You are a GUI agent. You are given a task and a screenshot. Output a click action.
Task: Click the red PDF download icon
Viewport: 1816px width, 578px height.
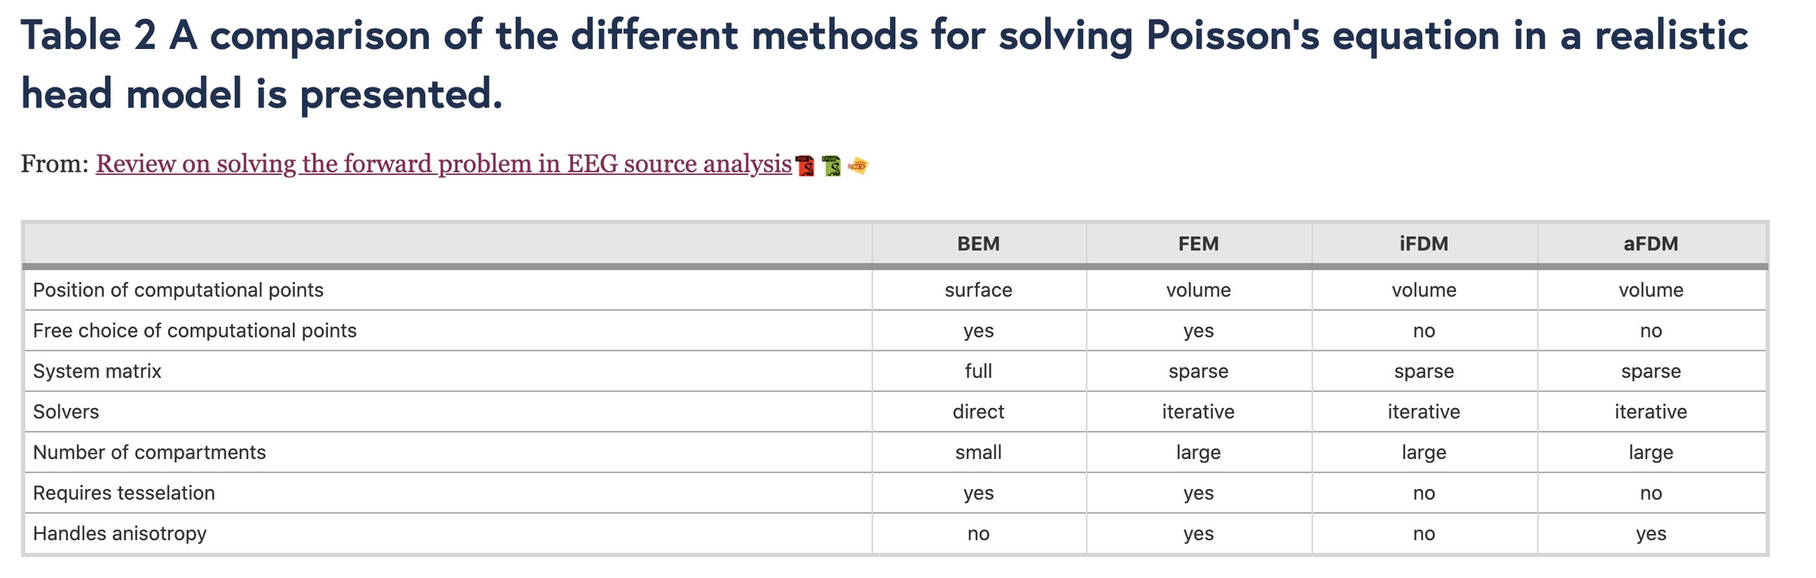click(x=806, y=165)
